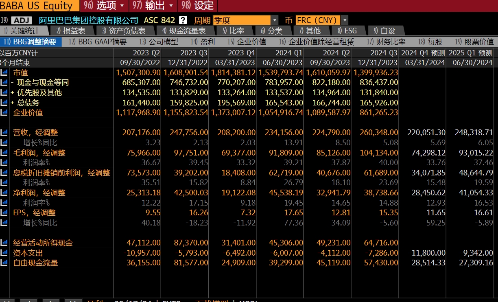The image size is (498, 302).
Task: Chart the 营收，经调整 row via its icon
Action: coord(4,132)
